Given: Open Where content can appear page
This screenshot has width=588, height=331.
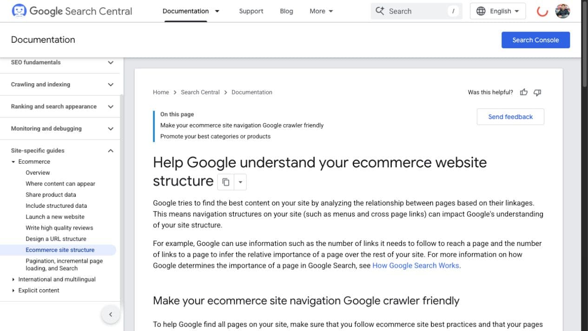Looking at the screenshot, I should click(x=60, y=184).
